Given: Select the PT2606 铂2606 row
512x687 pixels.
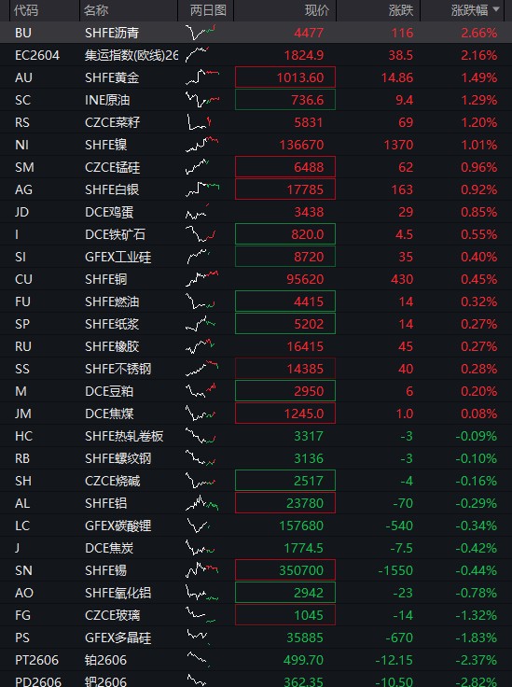Looking at the screenshot, I should [256, 660].
